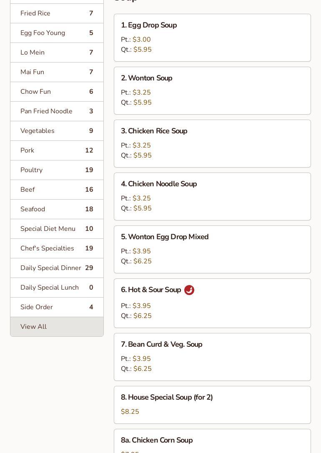Screen dimensions: 321x453
Task: Click View All in category list
Action: pos(57,327)
